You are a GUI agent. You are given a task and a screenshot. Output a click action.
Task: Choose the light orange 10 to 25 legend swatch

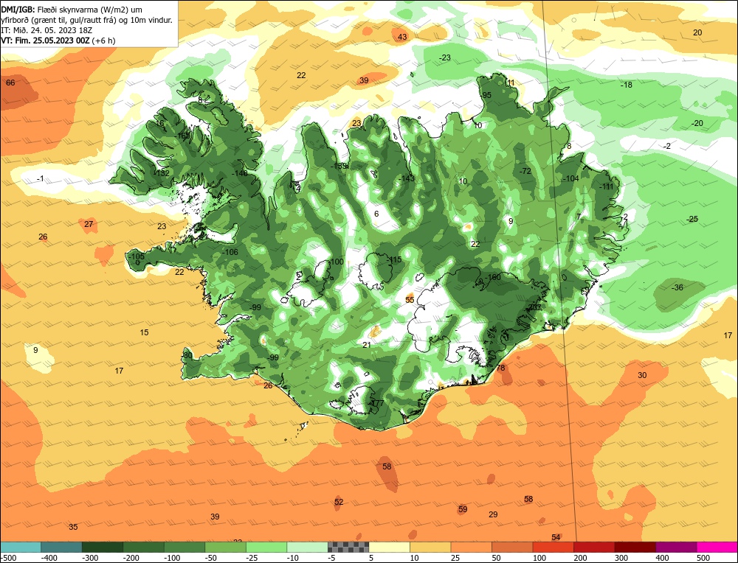[x=430, y=547]
